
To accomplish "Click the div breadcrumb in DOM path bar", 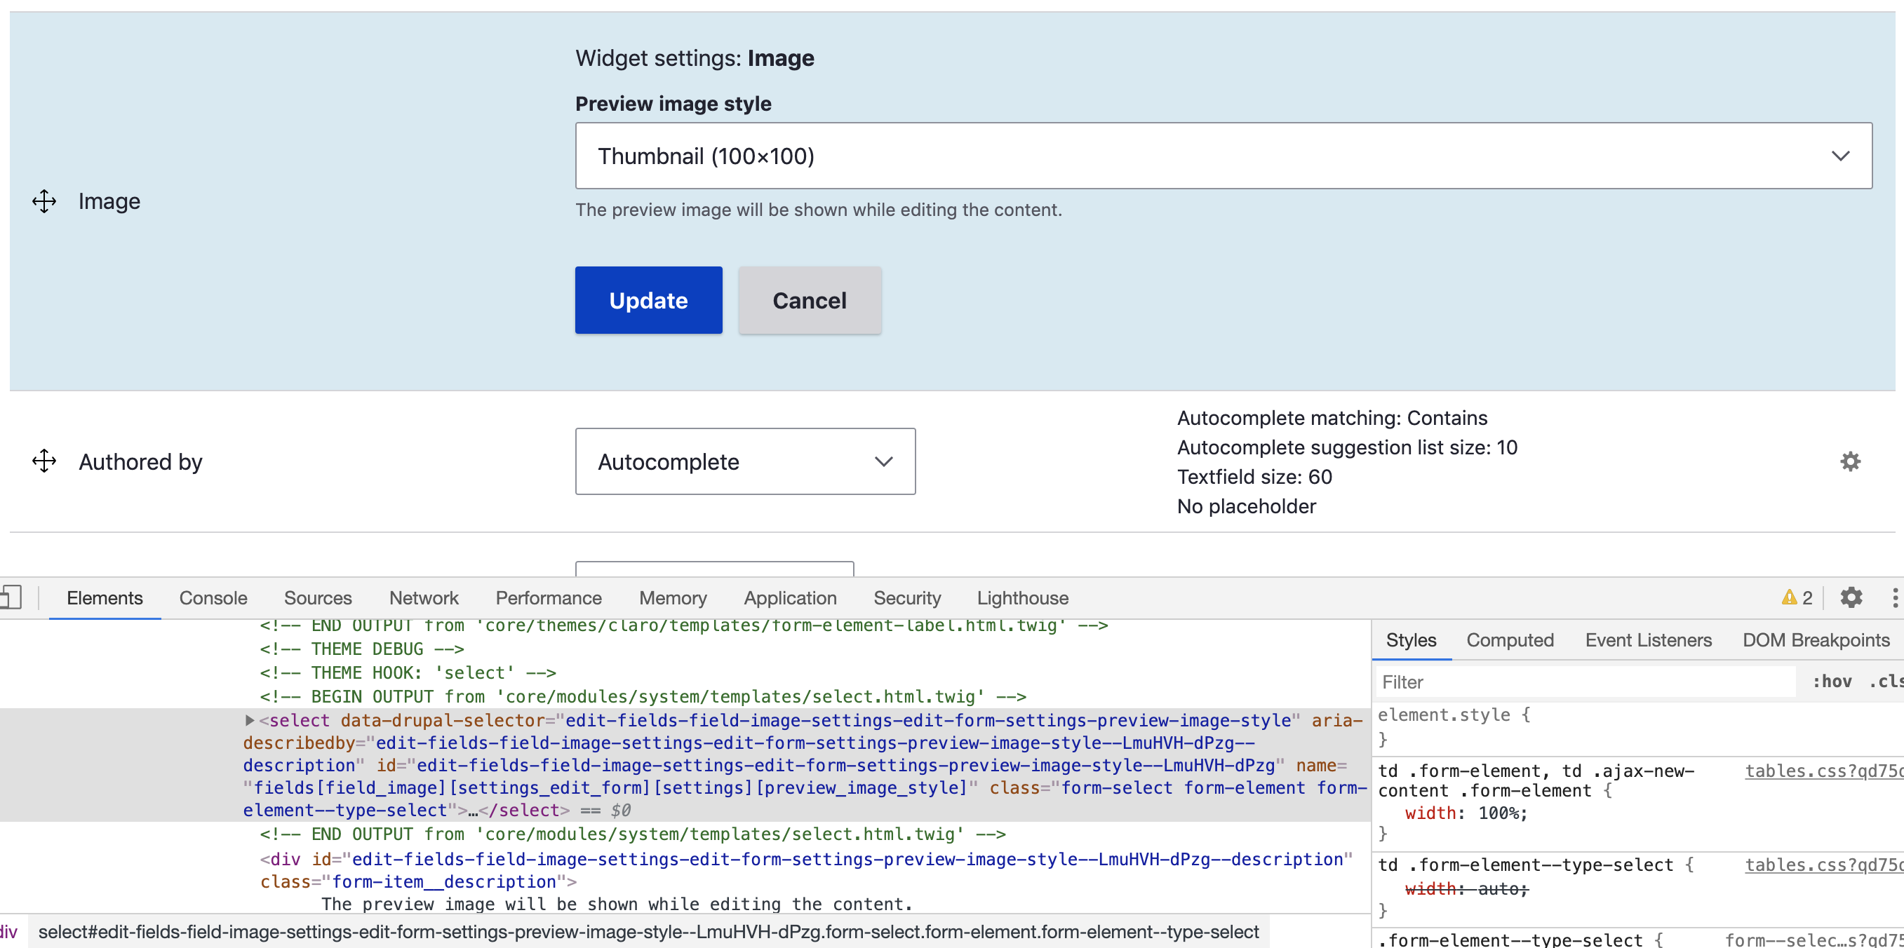I will coord(9,932).
